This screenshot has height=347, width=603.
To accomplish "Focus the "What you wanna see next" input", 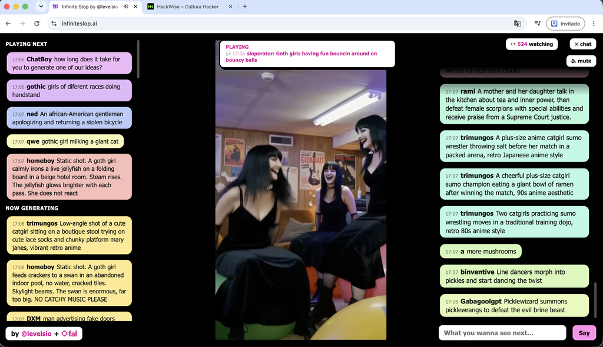I will 502,333.
